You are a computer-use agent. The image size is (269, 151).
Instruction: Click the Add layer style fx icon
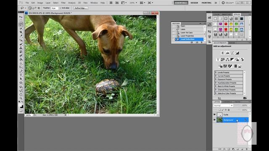(224, 149)
